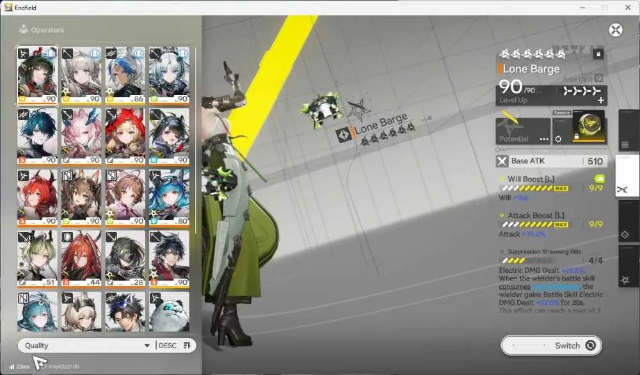
Task: Select the panda operator card
Action: (169, 311)
